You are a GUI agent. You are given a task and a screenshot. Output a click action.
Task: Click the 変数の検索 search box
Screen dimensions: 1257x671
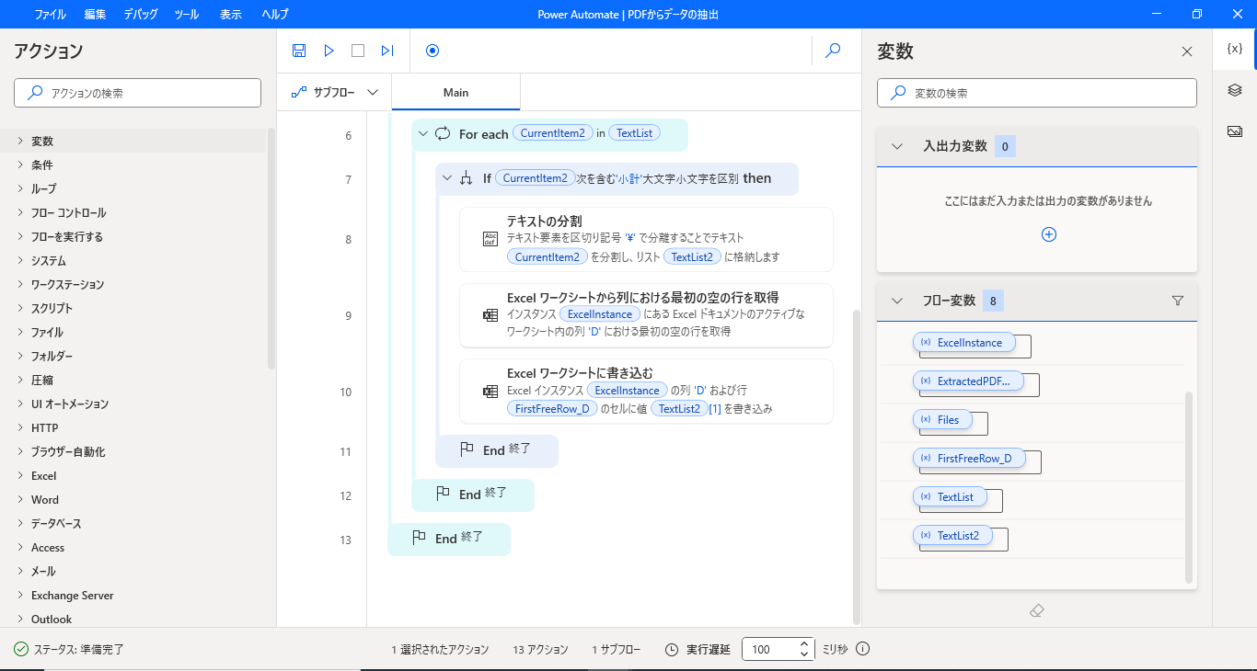(1037, 93)
